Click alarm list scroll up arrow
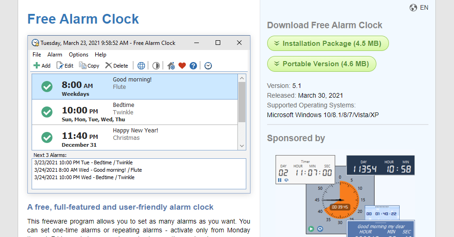 pyautogui.click(x=242, y=78)
